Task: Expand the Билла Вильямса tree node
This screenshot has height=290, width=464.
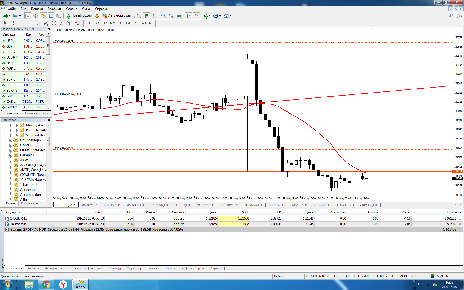Action: (x=11, y=150)
